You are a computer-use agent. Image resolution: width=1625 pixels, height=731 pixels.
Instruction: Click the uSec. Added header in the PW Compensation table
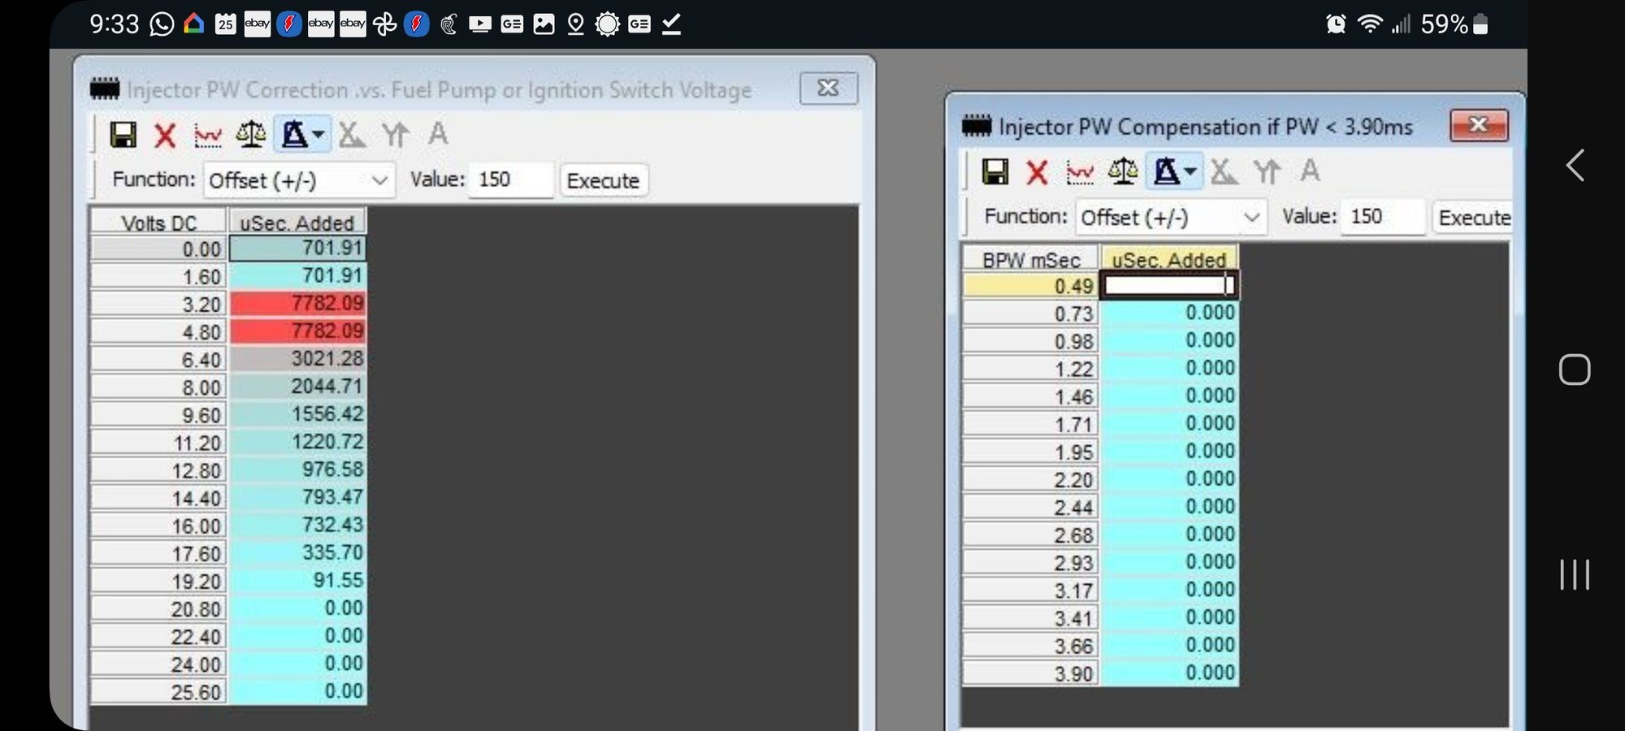[1168, 260]
